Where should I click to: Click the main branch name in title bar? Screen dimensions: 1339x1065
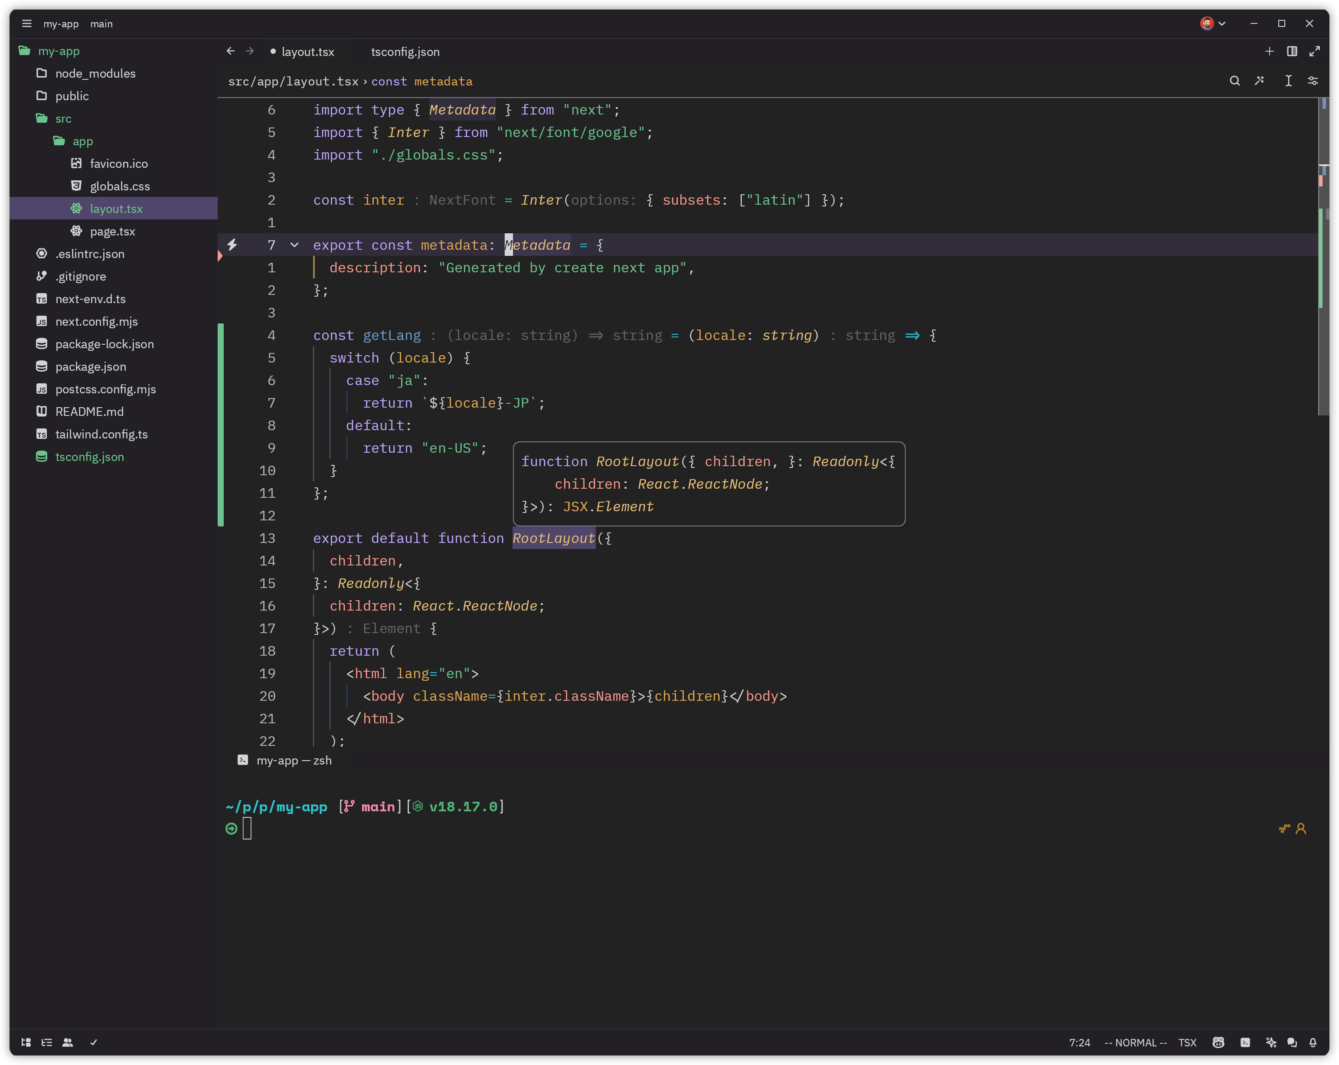(x=101, y=23)
